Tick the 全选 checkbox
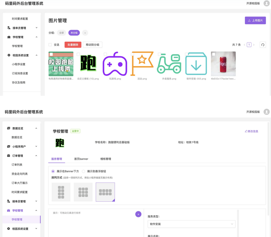 click(x=50, y=45)
